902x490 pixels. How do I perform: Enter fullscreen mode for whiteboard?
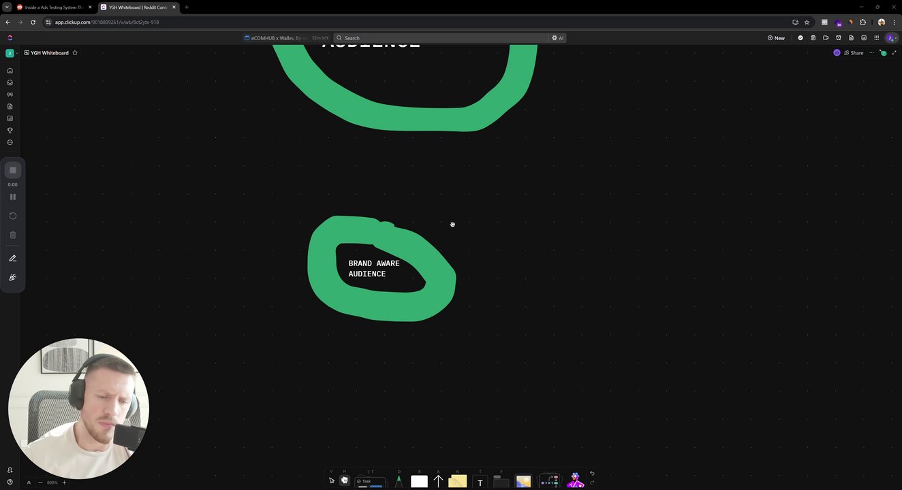coord(895,53)
